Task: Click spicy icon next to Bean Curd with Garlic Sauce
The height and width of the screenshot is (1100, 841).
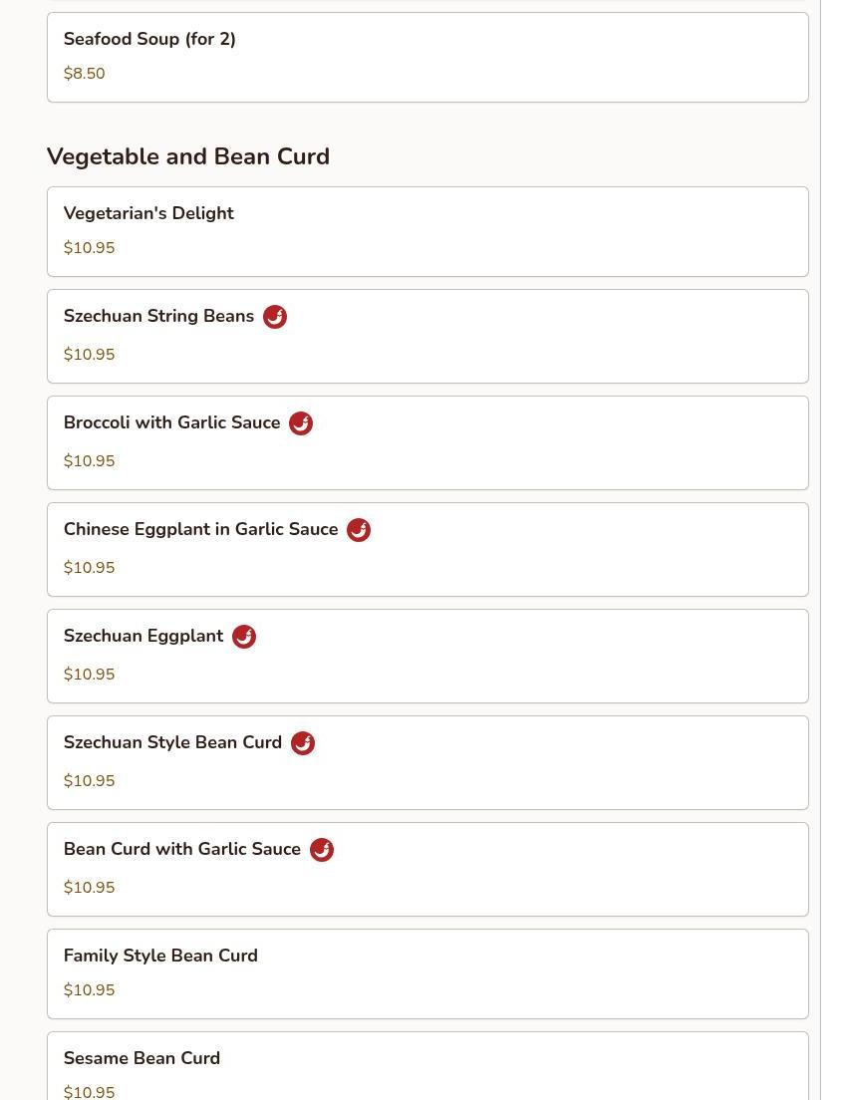Action: (x=322, y=850)
